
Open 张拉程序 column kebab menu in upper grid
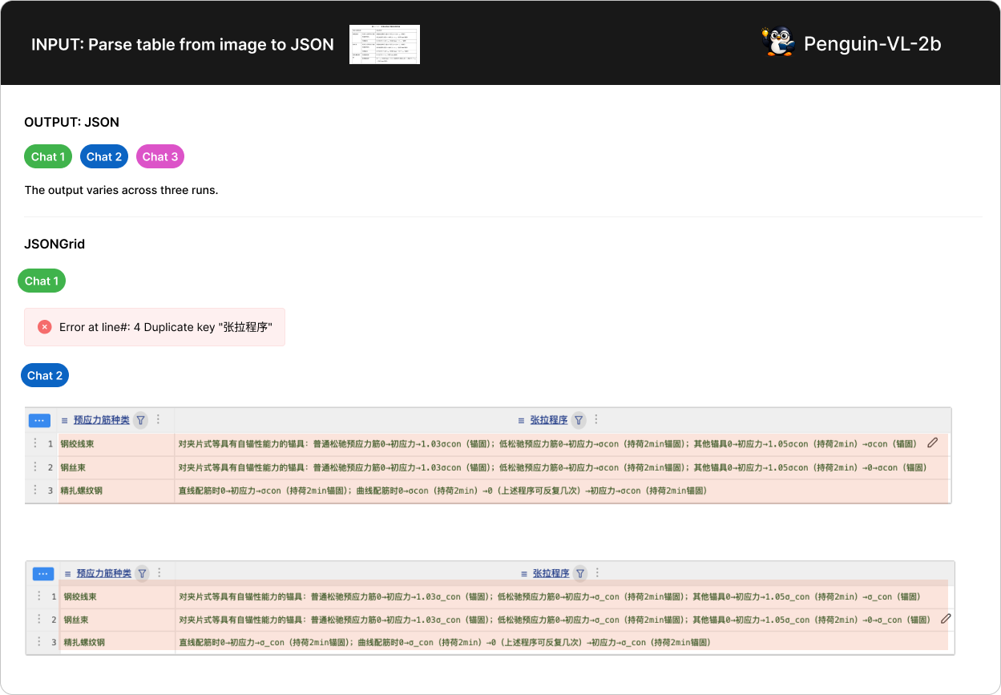coord(596,419)
